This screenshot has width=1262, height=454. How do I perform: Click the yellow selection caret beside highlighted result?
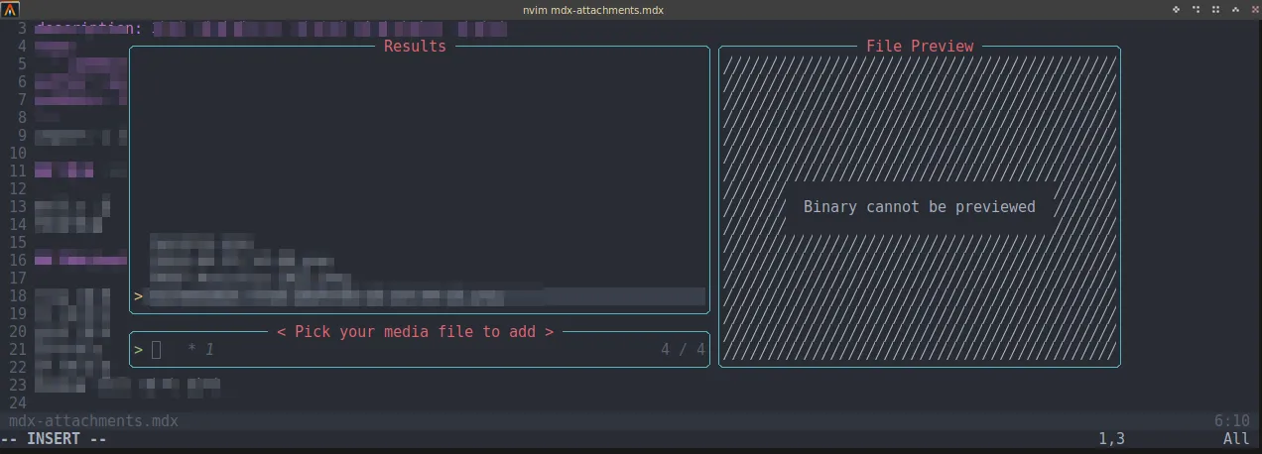139,296
